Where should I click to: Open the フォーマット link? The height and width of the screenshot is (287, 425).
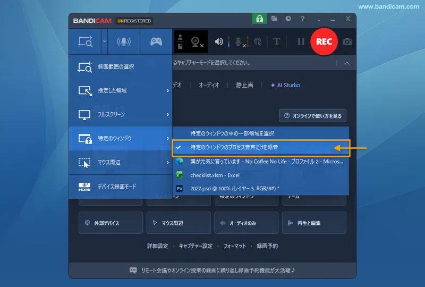[234, 246]
